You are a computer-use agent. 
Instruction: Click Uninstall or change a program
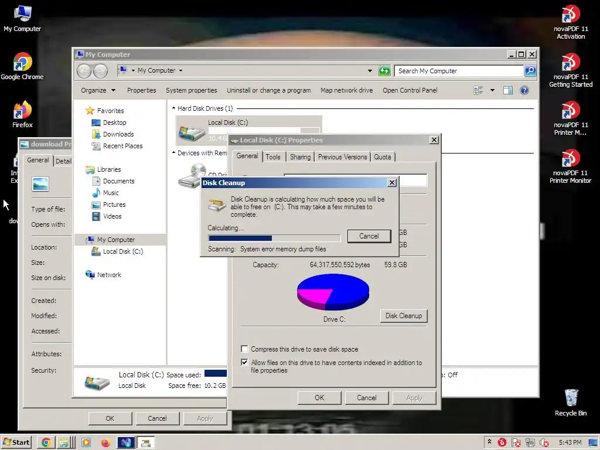pos(268,90)
